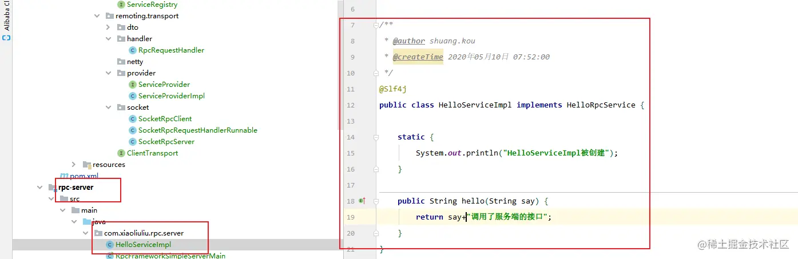Collapse the main folder
This screenshot has height=259, width=798.
tap(63, 210)
